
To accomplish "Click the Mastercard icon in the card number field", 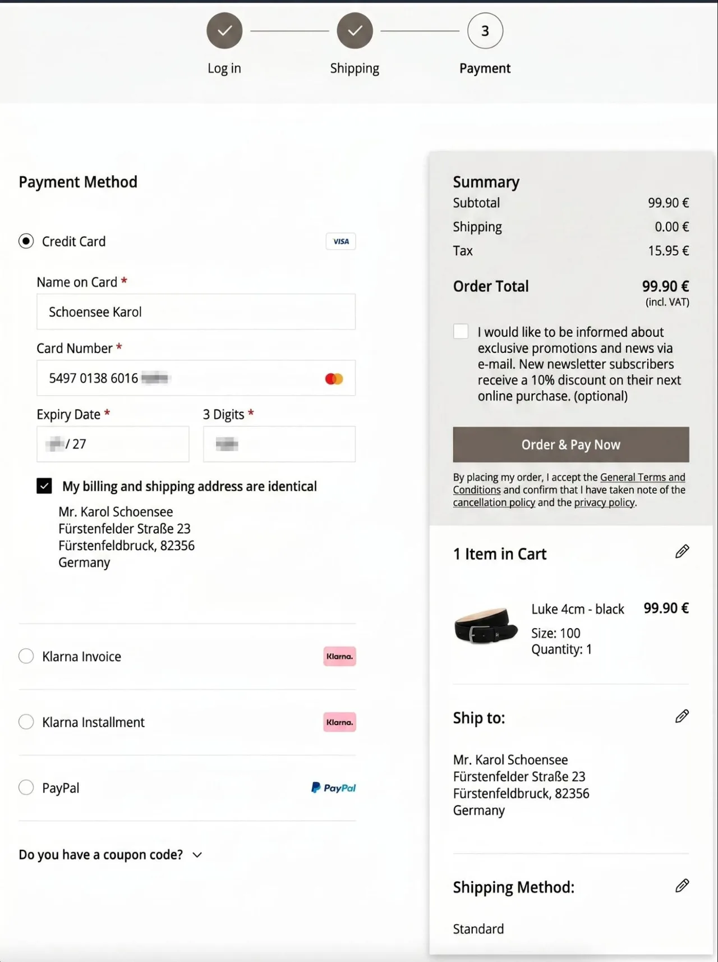I will point(334,379).
